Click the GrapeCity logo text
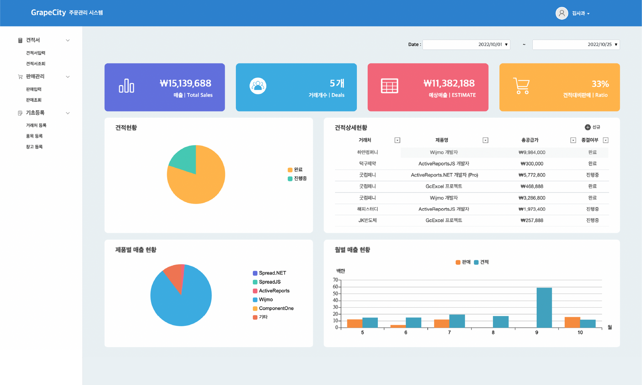 point(48,12)
